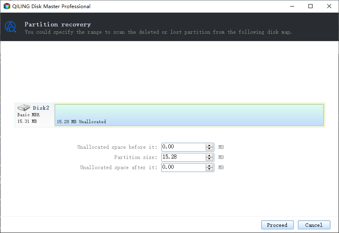Screen dimensions: 339x233
Task: Click the partition recovery header icon
Action: pos(10,27)
